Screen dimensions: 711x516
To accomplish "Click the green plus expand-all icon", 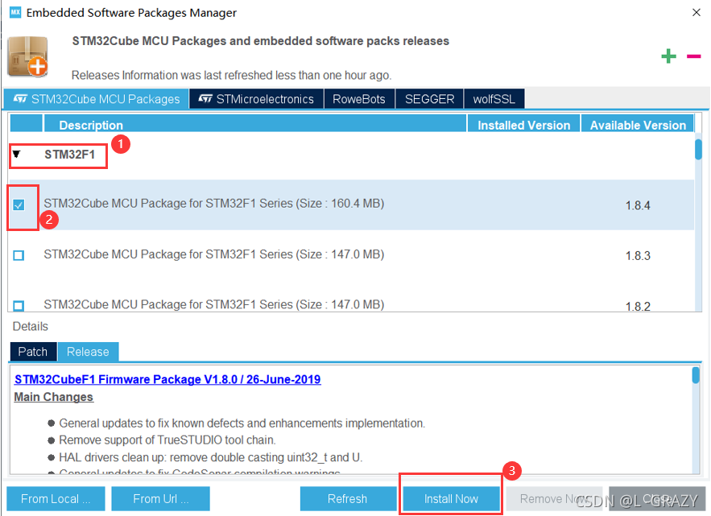I will [x=668, y=56].
